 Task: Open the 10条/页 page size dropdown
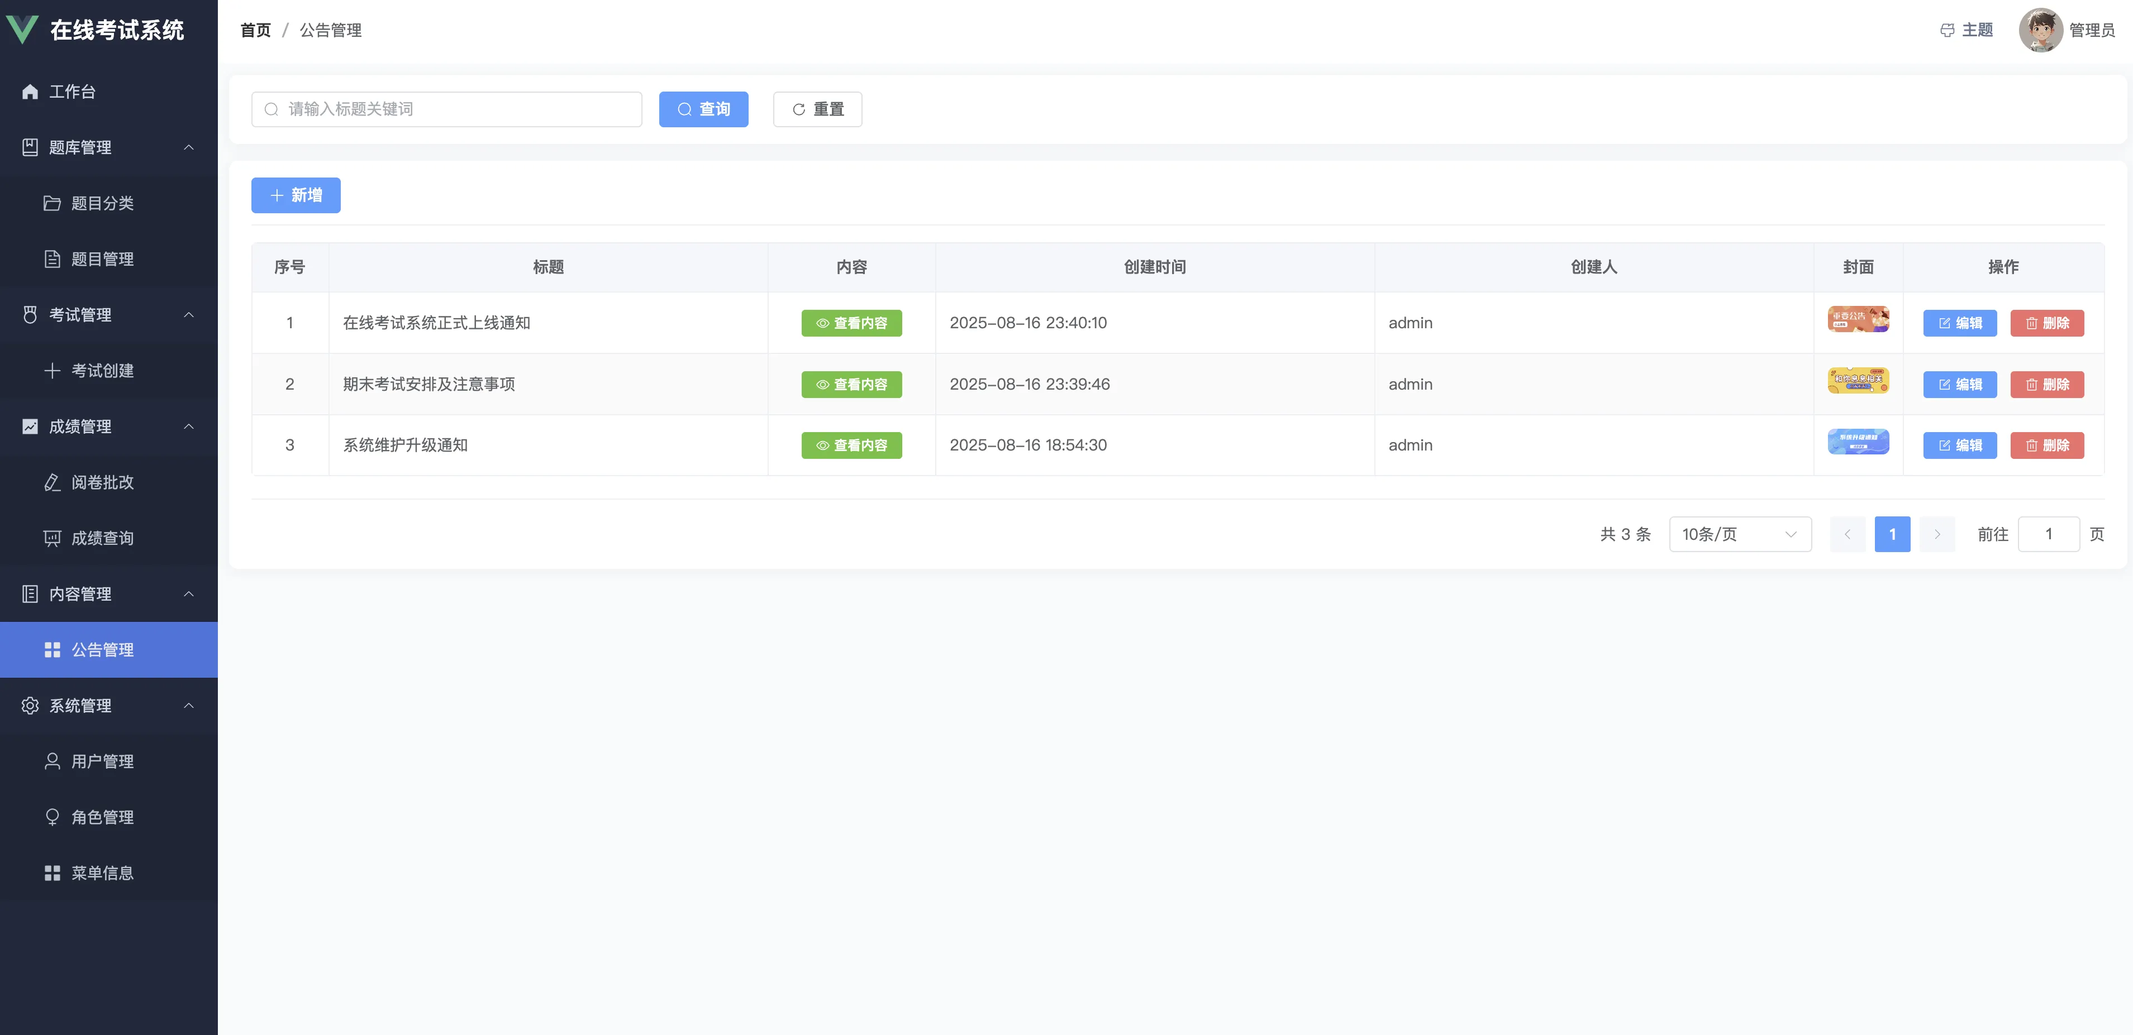[x=1740, y=534]
